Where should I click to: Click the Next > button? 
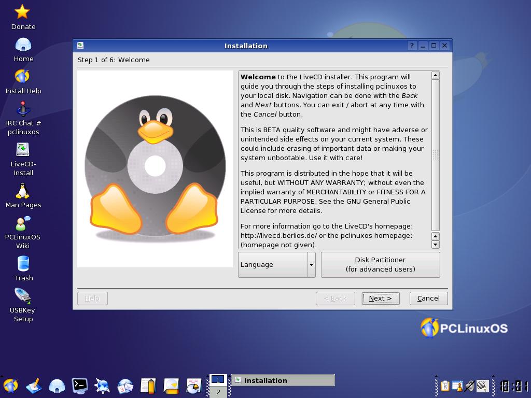(380, 298)
